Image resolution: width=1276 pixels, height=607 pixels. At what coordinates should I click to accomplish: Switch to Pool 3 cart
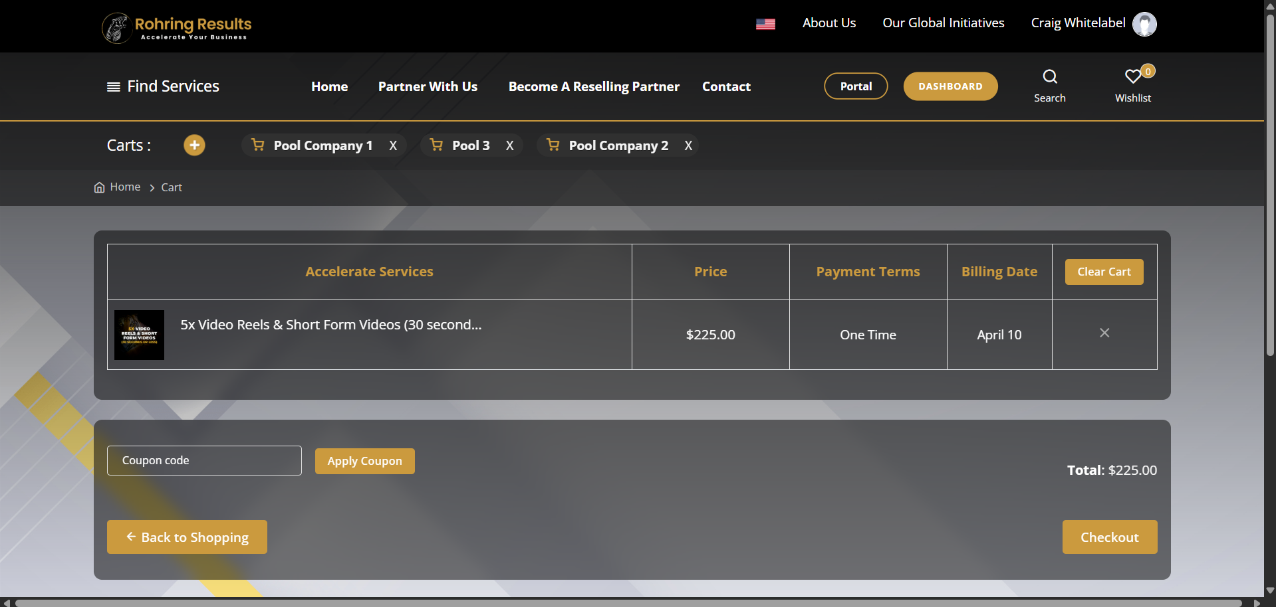click(470, 146)
